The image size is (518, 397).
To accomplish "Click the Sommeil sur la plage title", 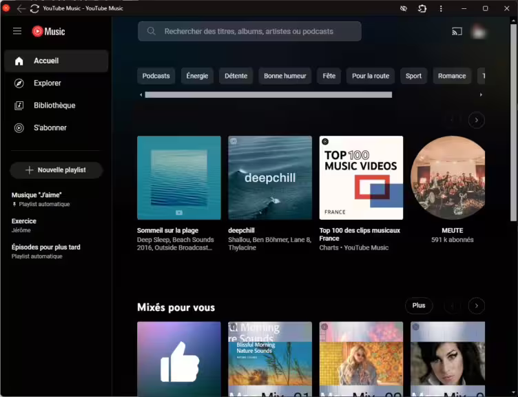I will 168,230.
